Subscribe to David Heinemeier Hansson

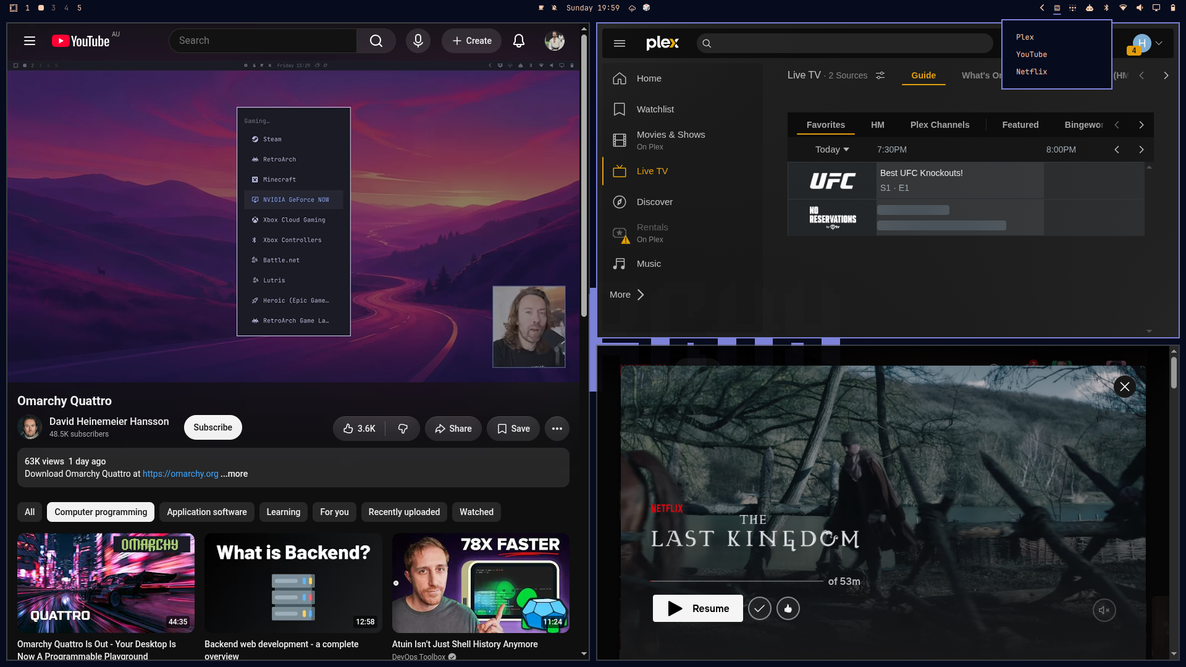pos(213,427)
